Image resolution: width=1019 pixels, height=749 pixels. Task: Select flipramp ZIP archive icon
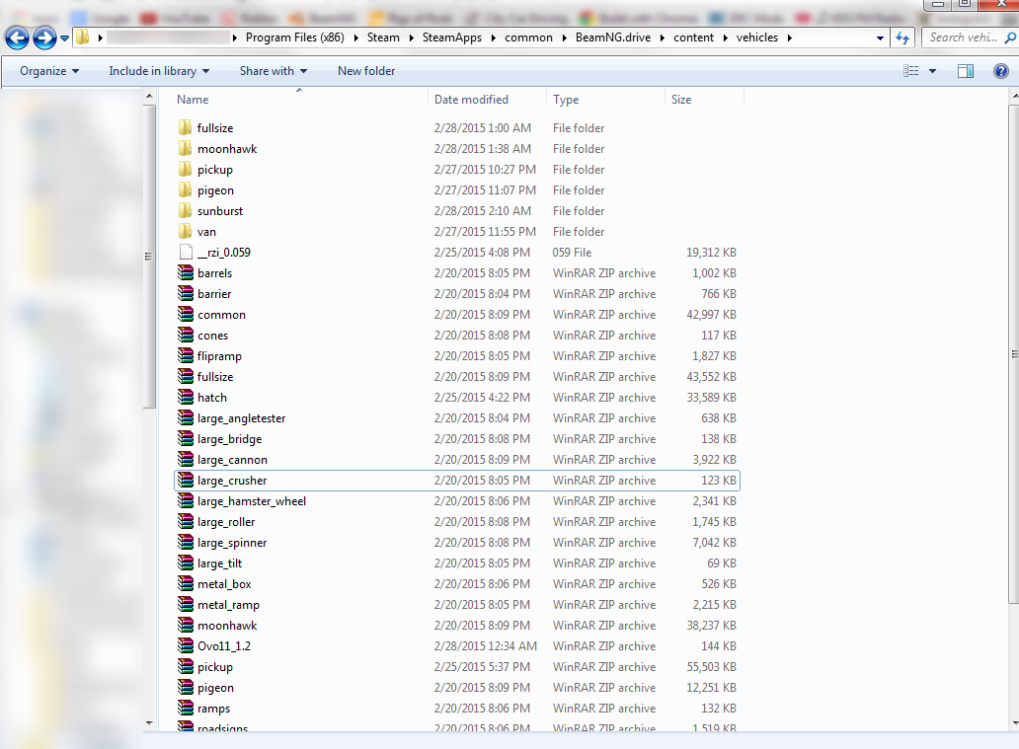186,356
